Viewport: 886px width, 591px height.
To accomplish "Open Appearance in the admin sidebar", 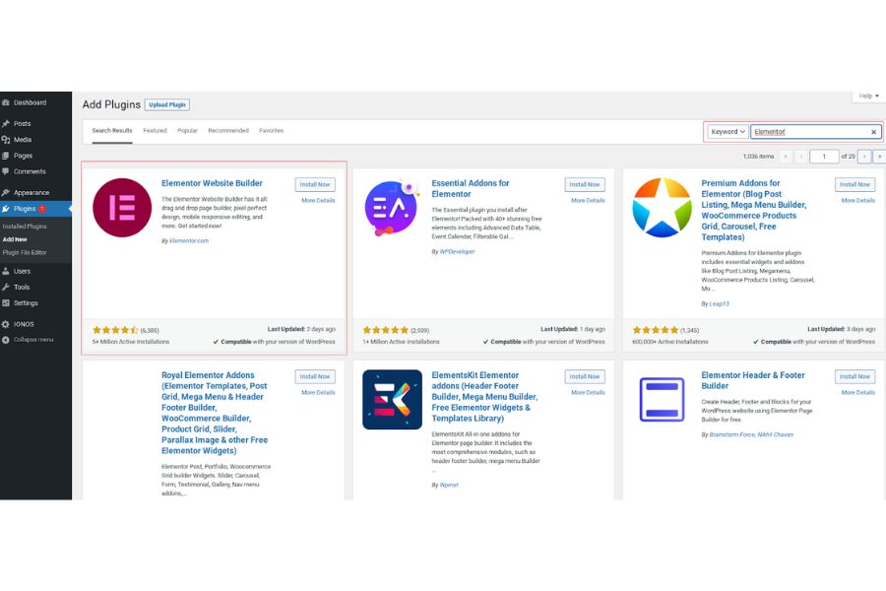I will [31, 193].
